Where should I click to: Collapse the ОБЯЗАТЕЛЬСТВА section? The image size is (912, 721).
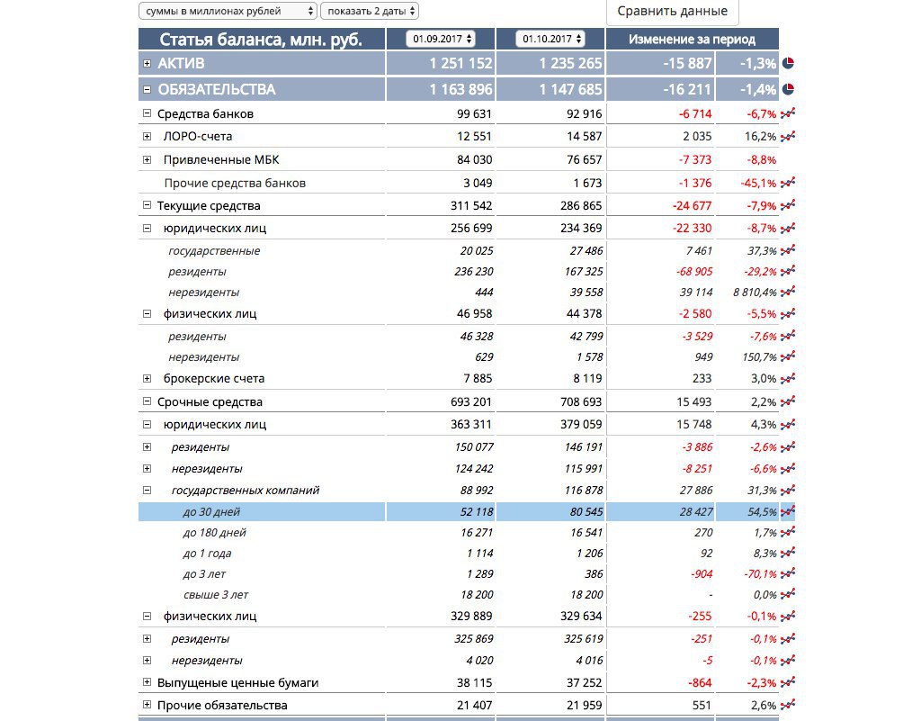148,90
